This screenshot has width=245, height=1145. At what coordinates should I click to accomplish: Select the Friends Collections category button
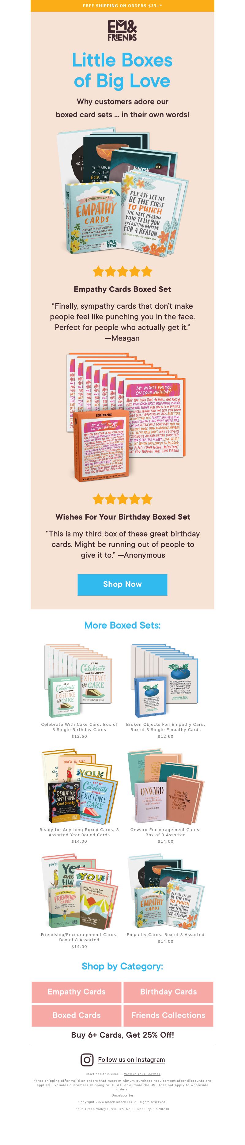(168, 1015)
